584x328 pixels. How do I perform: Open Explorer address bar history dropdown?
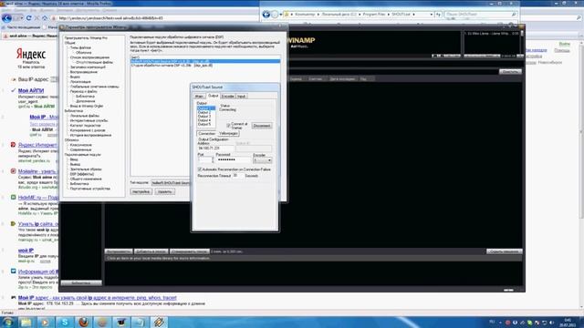point(431,15)
